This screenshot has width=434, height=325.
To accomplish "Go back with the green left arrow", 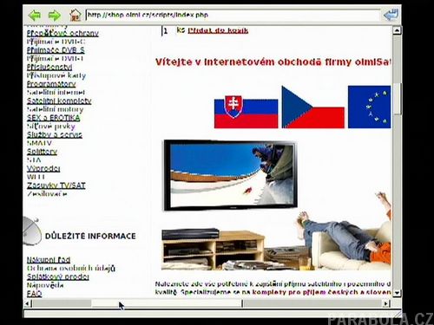I will pyautogui.click(x=35, y=16).
